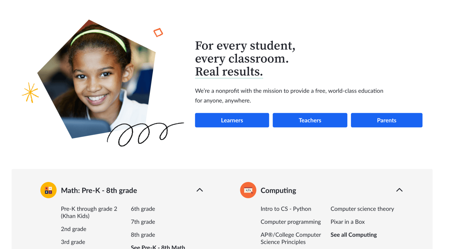Collapse the Math: Pre-K - 8th grade section
Screen dimensions: 460x249
click(200, 190)
